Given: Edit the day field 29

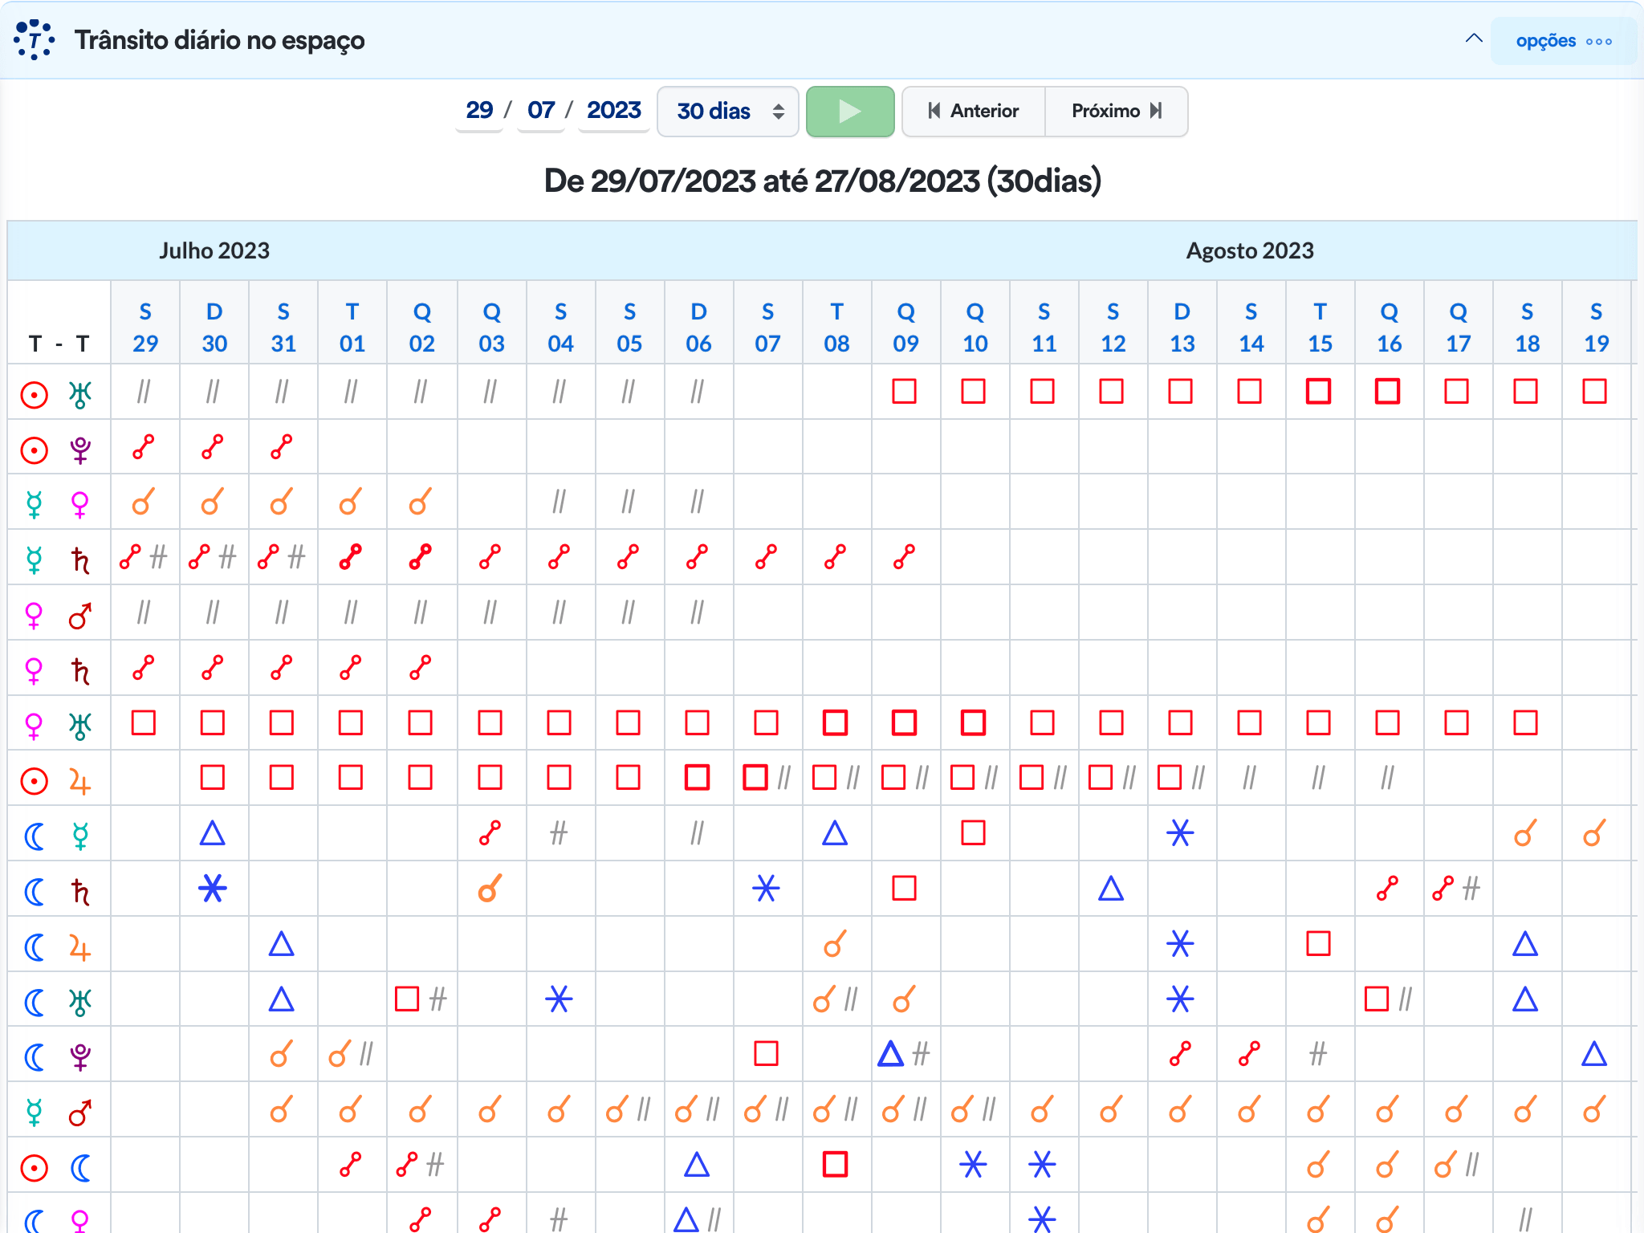Looking at the screenshot, I should [x=479, y=110].
